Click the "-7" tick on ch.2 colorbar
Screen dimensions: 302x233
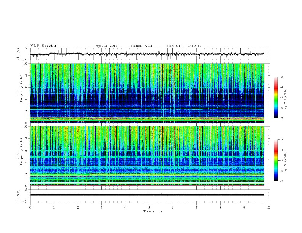point(281,181)
